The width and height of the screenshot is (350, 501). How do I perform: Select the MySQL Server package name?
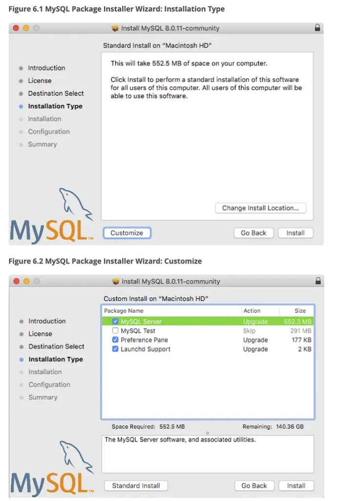click(x=141, y=321)
